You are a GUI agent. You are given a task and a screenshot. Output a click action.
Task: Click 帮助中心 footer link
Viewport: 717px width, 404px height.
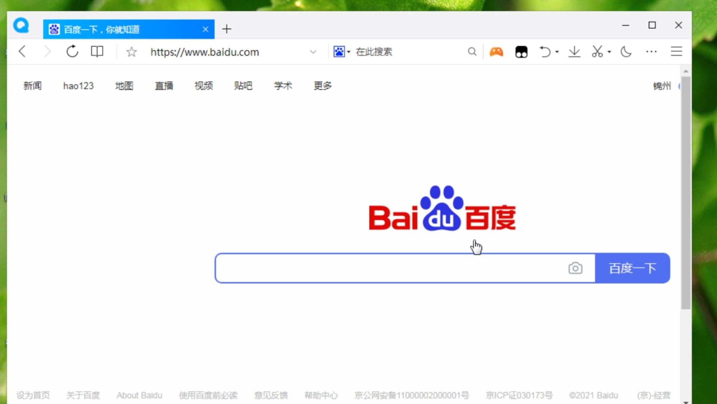tap(321, 395)
